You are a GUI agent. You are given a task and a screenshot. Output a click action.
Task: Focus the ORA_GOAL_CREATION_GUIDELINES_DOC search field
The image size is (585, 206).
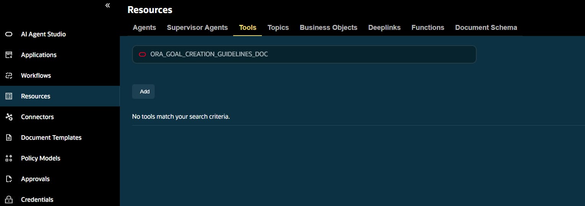pyautogui.click(x=304, y=54)
